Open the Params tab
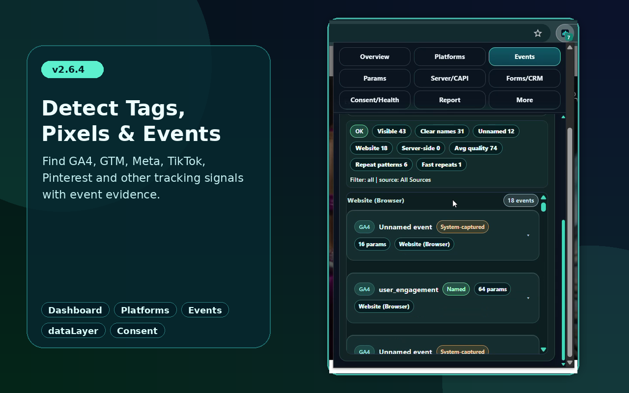This screenshot has width=629, height=393. (374, 78)
